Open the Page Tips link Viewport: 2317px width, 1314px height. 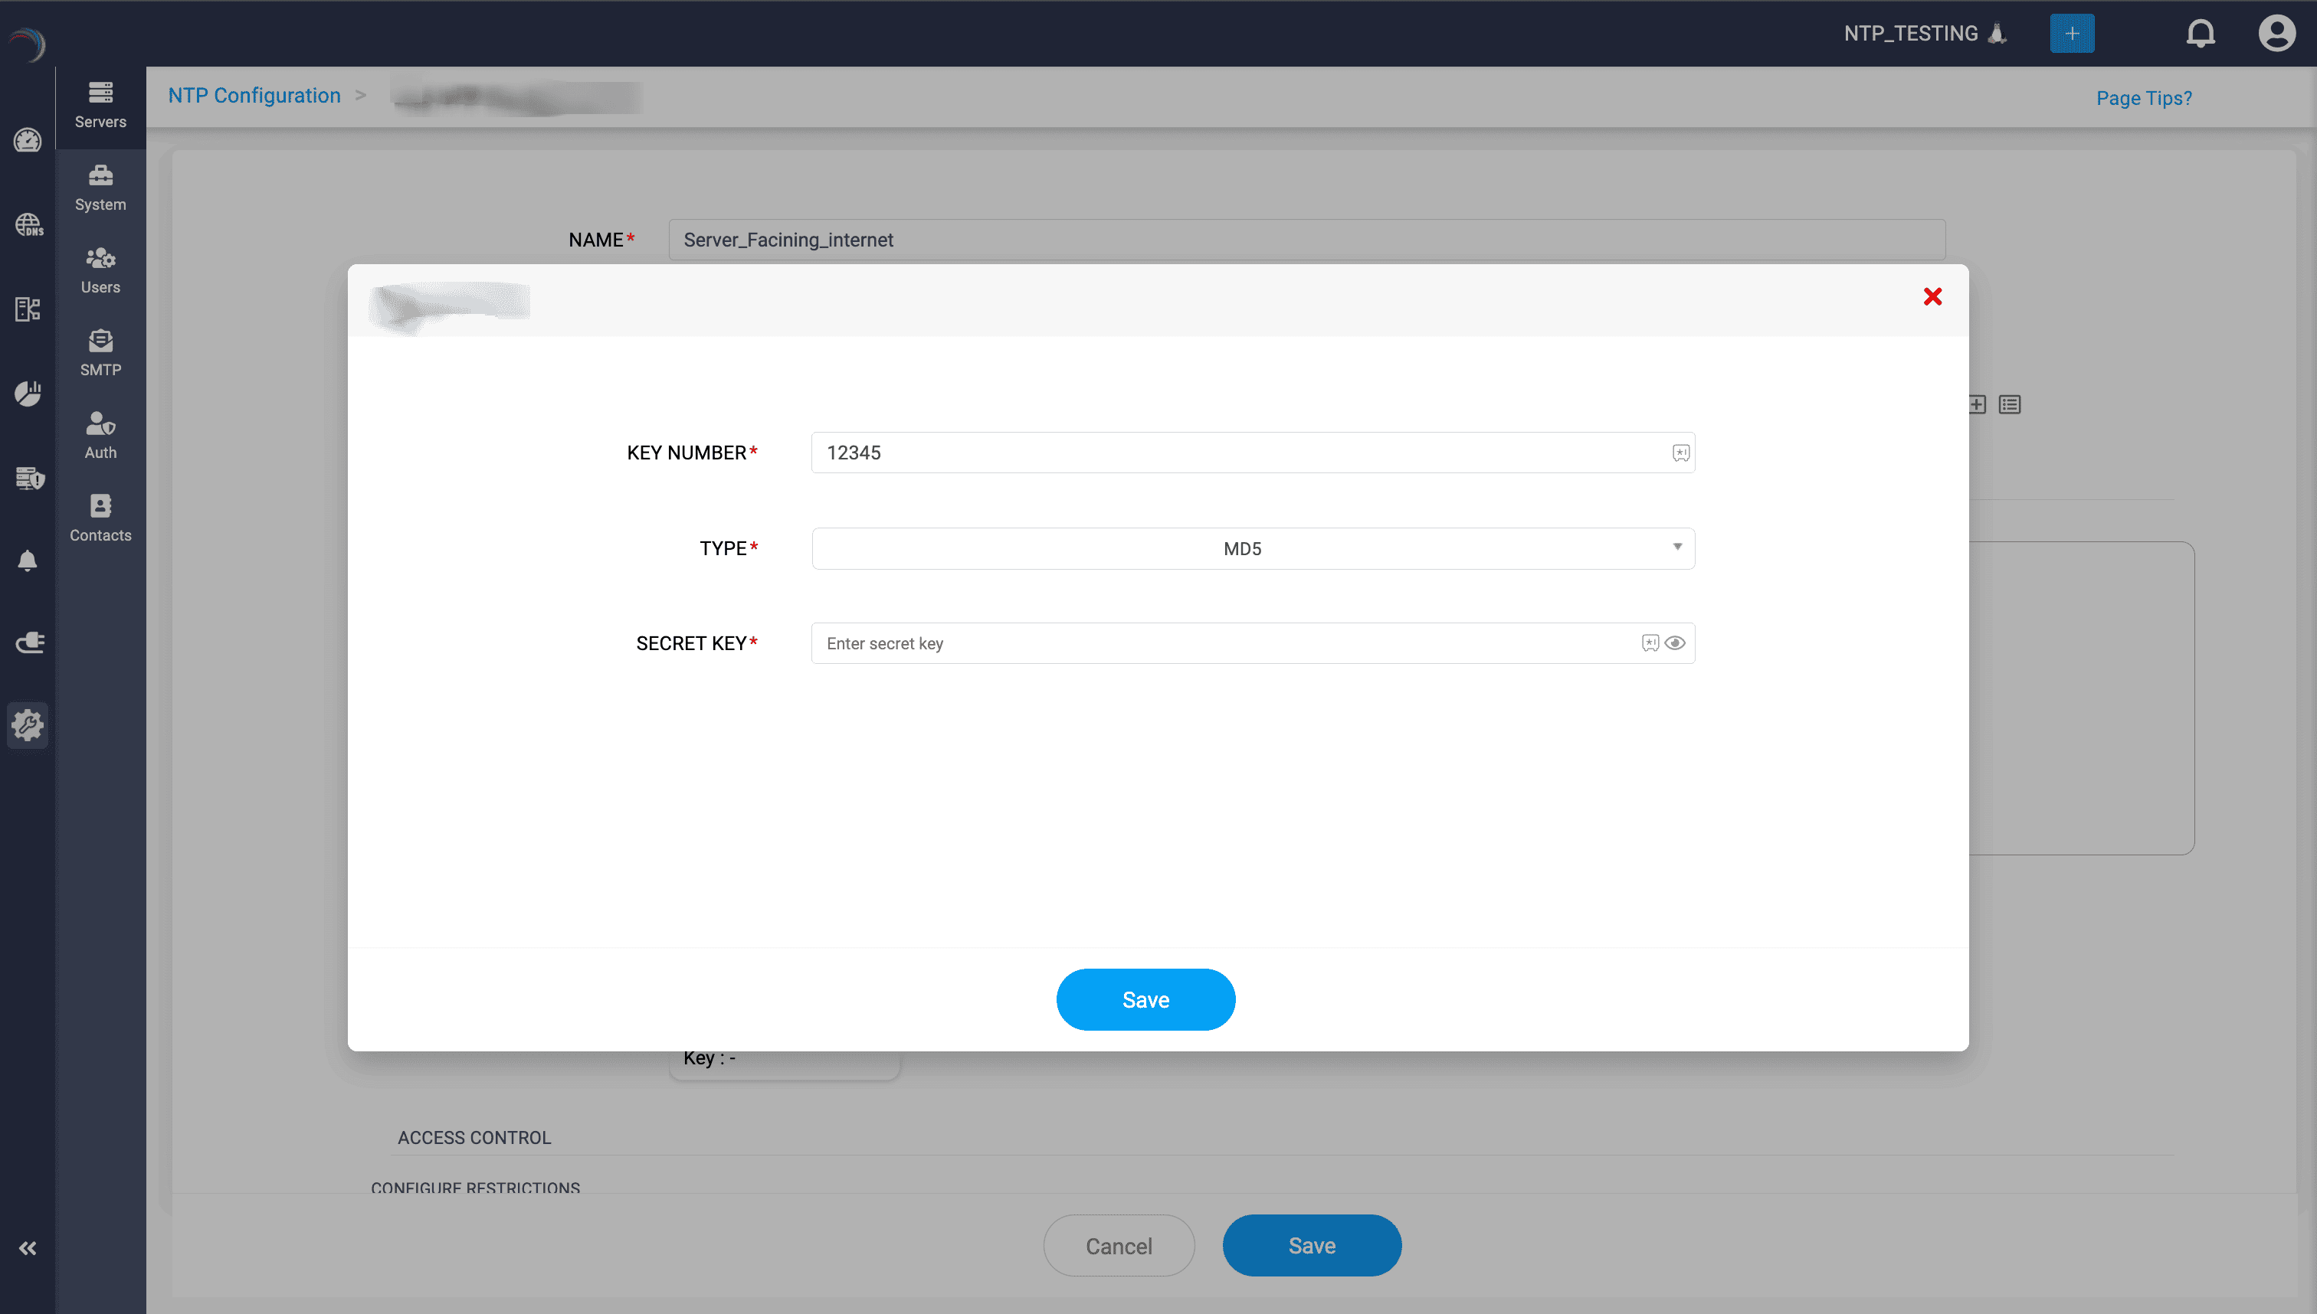click(x=2144, y=97)
